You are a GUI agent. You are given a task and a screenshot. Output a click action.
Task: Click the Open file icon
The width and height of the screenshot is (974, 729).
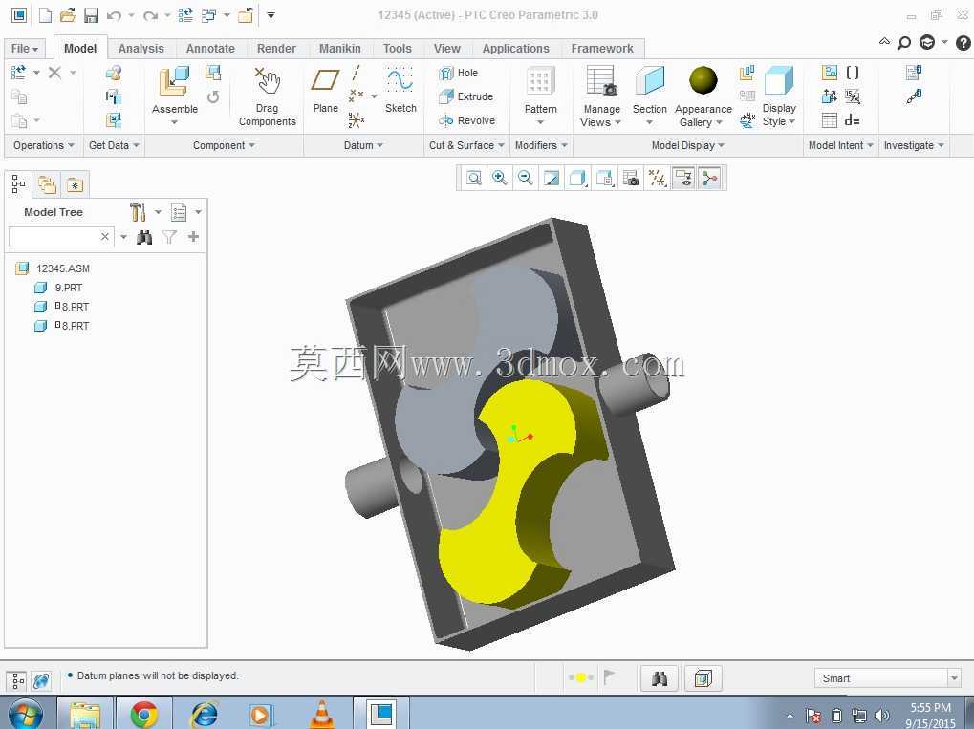(68, 15)
